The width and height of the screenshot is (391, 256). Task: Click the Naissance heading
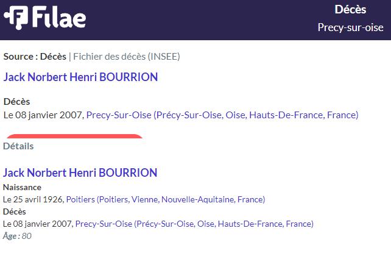coord(22,187)
